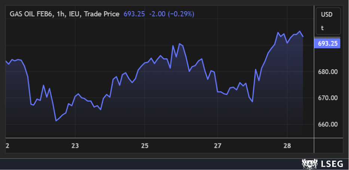Click the highlighted 693.25 price axis tag
This screenshot has height=170, width=349.
[x=328, y=43]
